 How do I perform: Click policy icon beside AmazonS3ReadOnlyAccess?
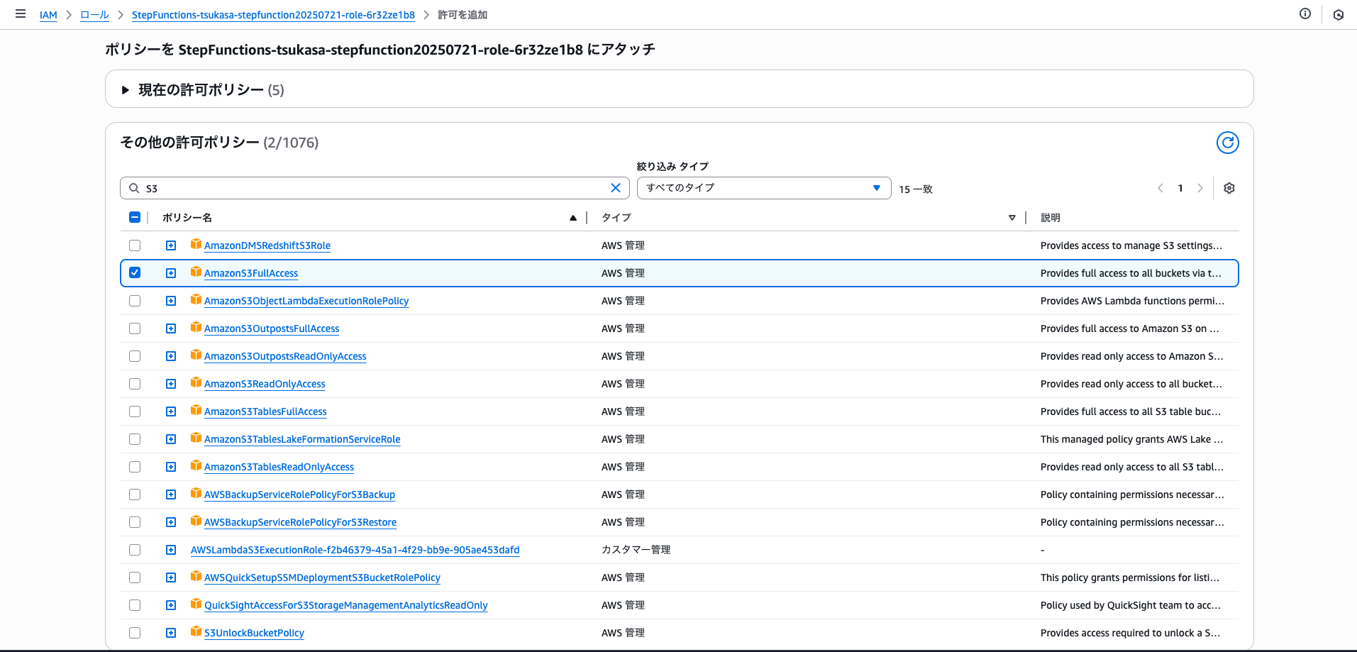196,383
